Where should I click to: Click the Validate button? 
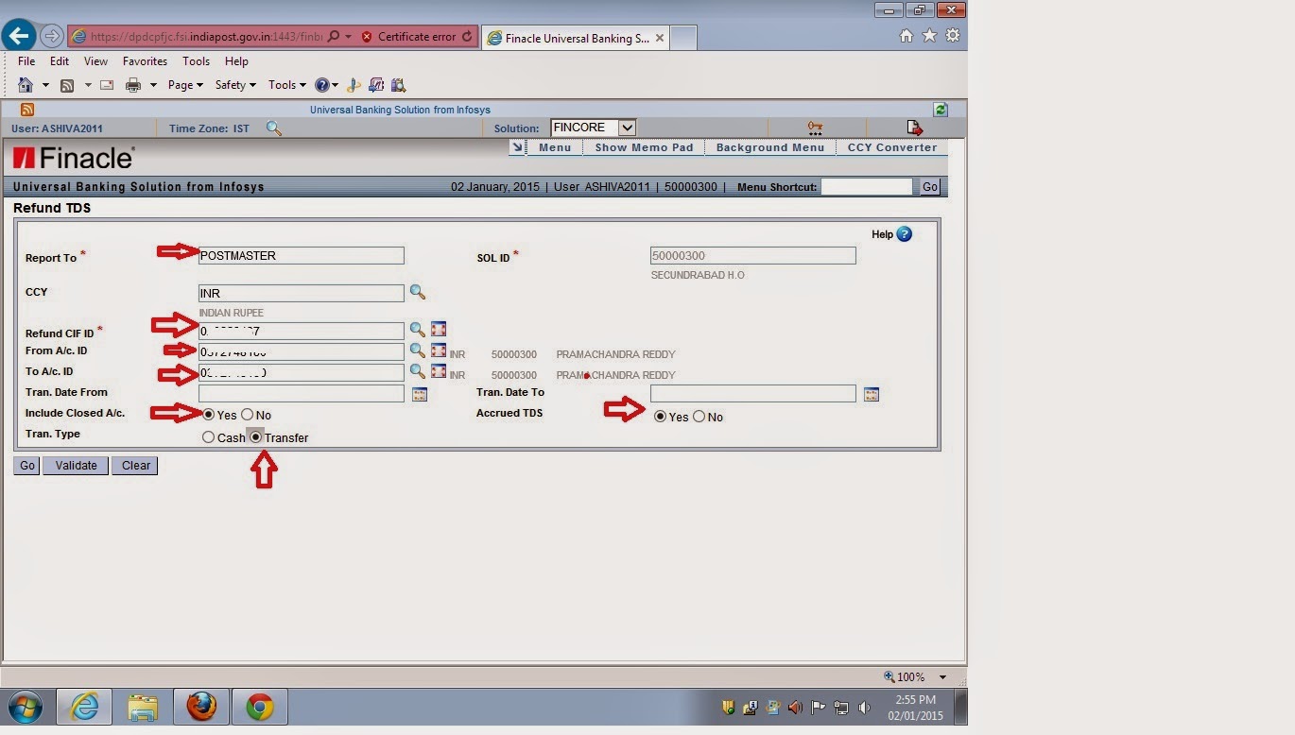[x=75, y=465]
